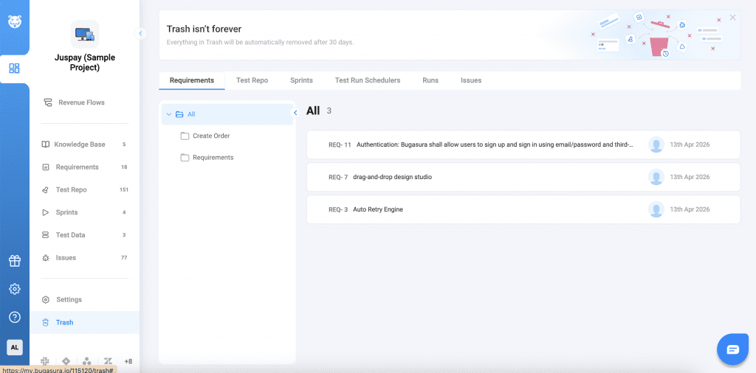Image resolution: width=756 pixels, height=373 pixels.
Task: Go to Revenue Flows
Action: tap(81, 102)
